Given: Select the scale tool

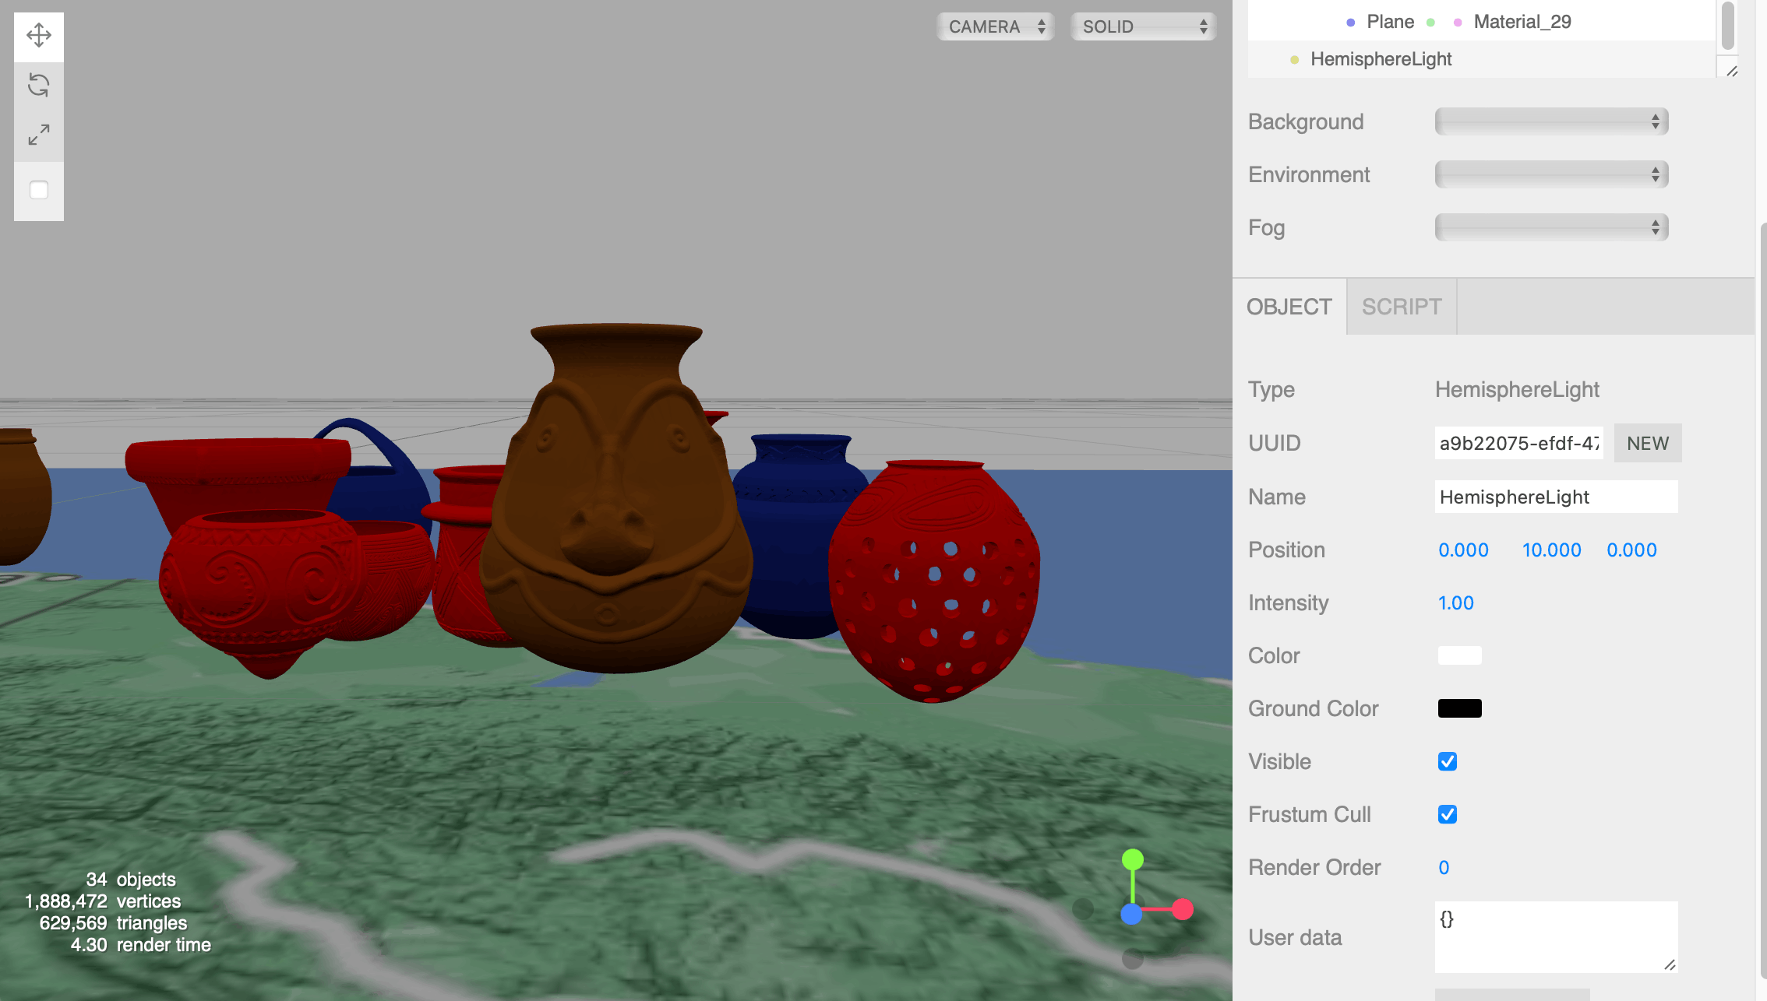Looking at the screenshot, I should click(x=39, y=135).
